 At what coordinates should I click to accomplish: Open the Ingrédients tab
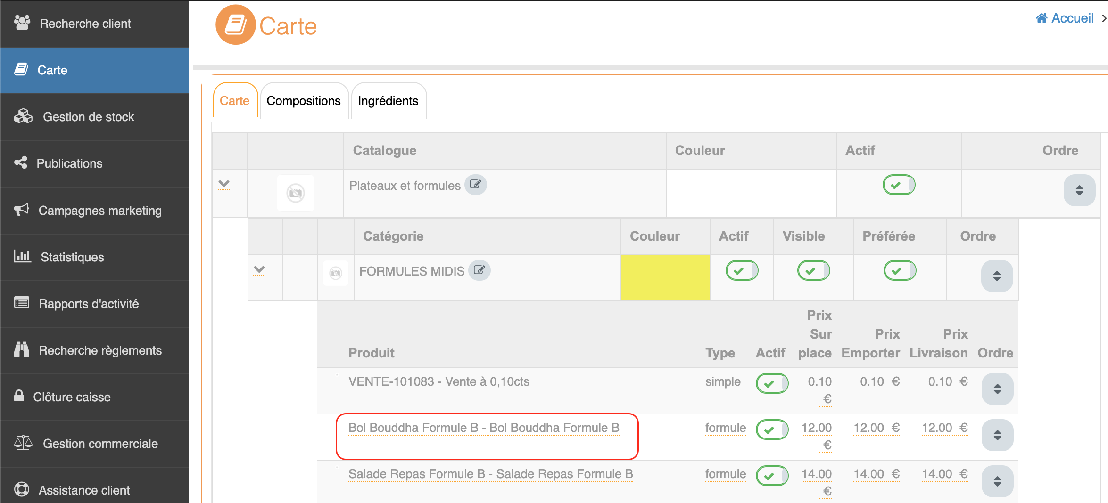tap(388, 101)
